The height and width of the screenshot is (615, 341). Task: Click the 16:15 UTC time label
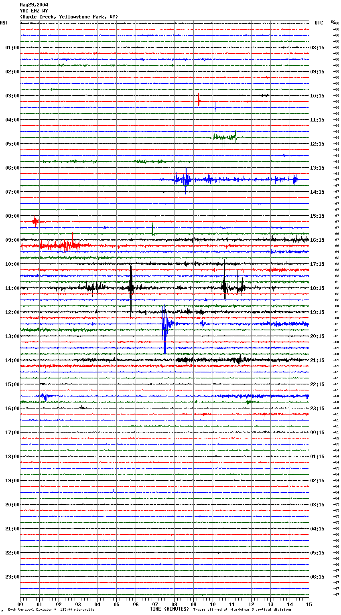point(317,240)
